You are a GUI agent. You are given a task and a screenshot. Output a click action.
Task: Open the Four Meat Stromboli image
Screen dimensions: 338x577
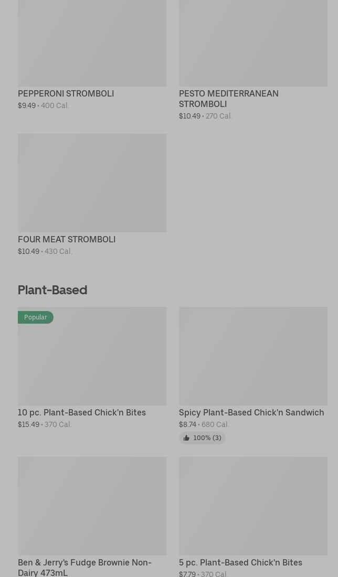click(92, 183)
